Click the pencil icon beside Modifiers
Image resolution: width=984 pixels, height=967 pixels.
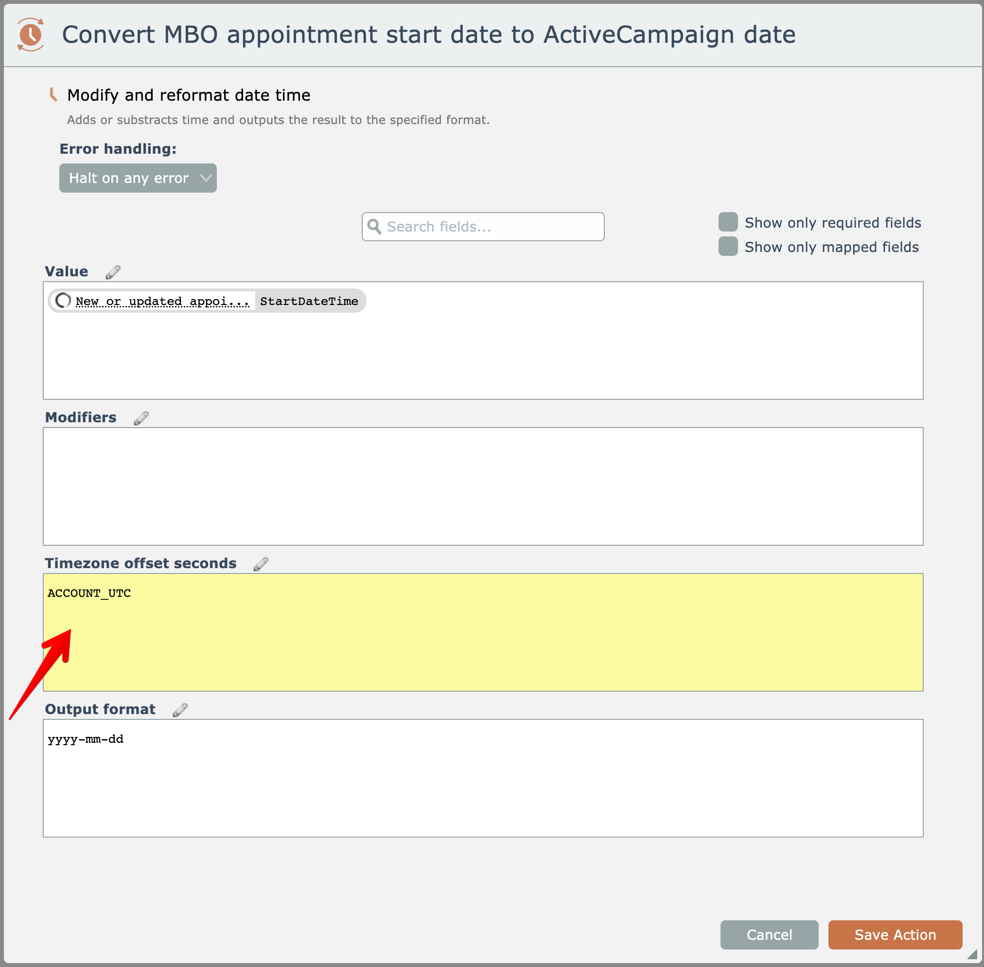[x=141, y=418]
